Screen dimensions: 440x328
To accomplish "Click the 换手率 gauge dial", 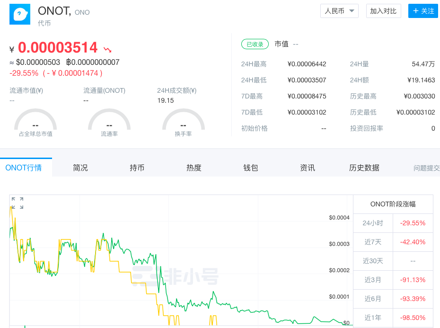I will (x=183, y=123).
